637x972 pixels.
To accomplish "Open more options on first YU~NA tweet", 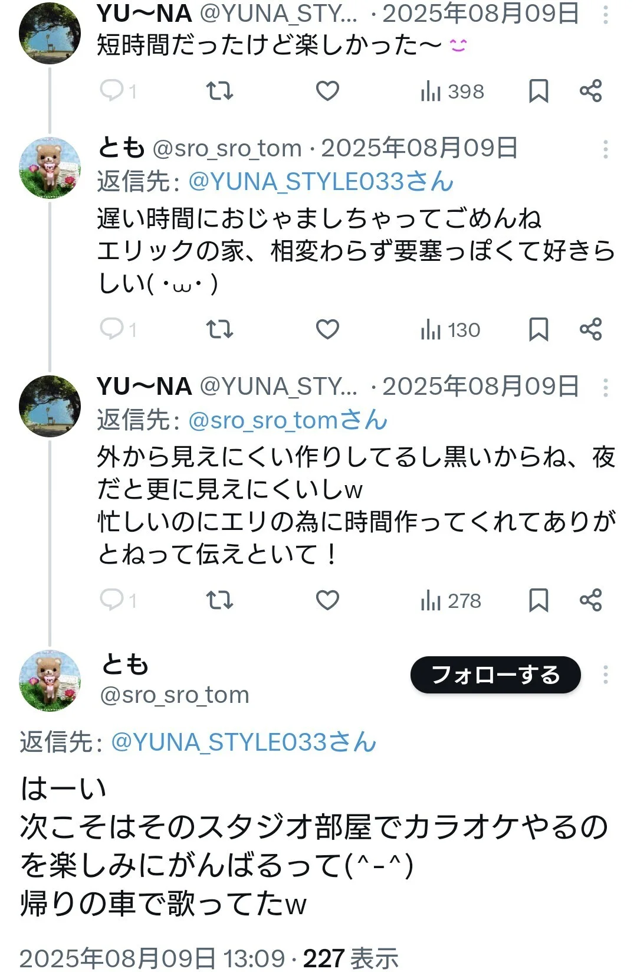I will coord(605,15).
